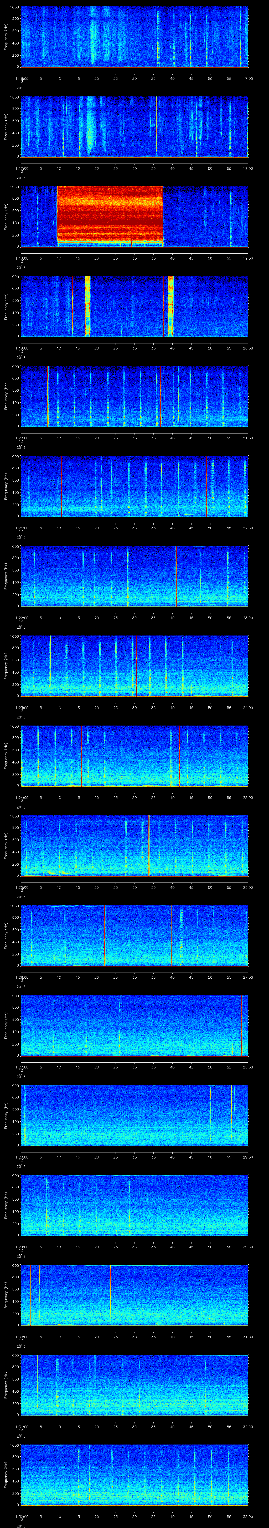Click the '21:00' end time label
Viewport: 269px width, 1528px height.
tap(248, 438)
